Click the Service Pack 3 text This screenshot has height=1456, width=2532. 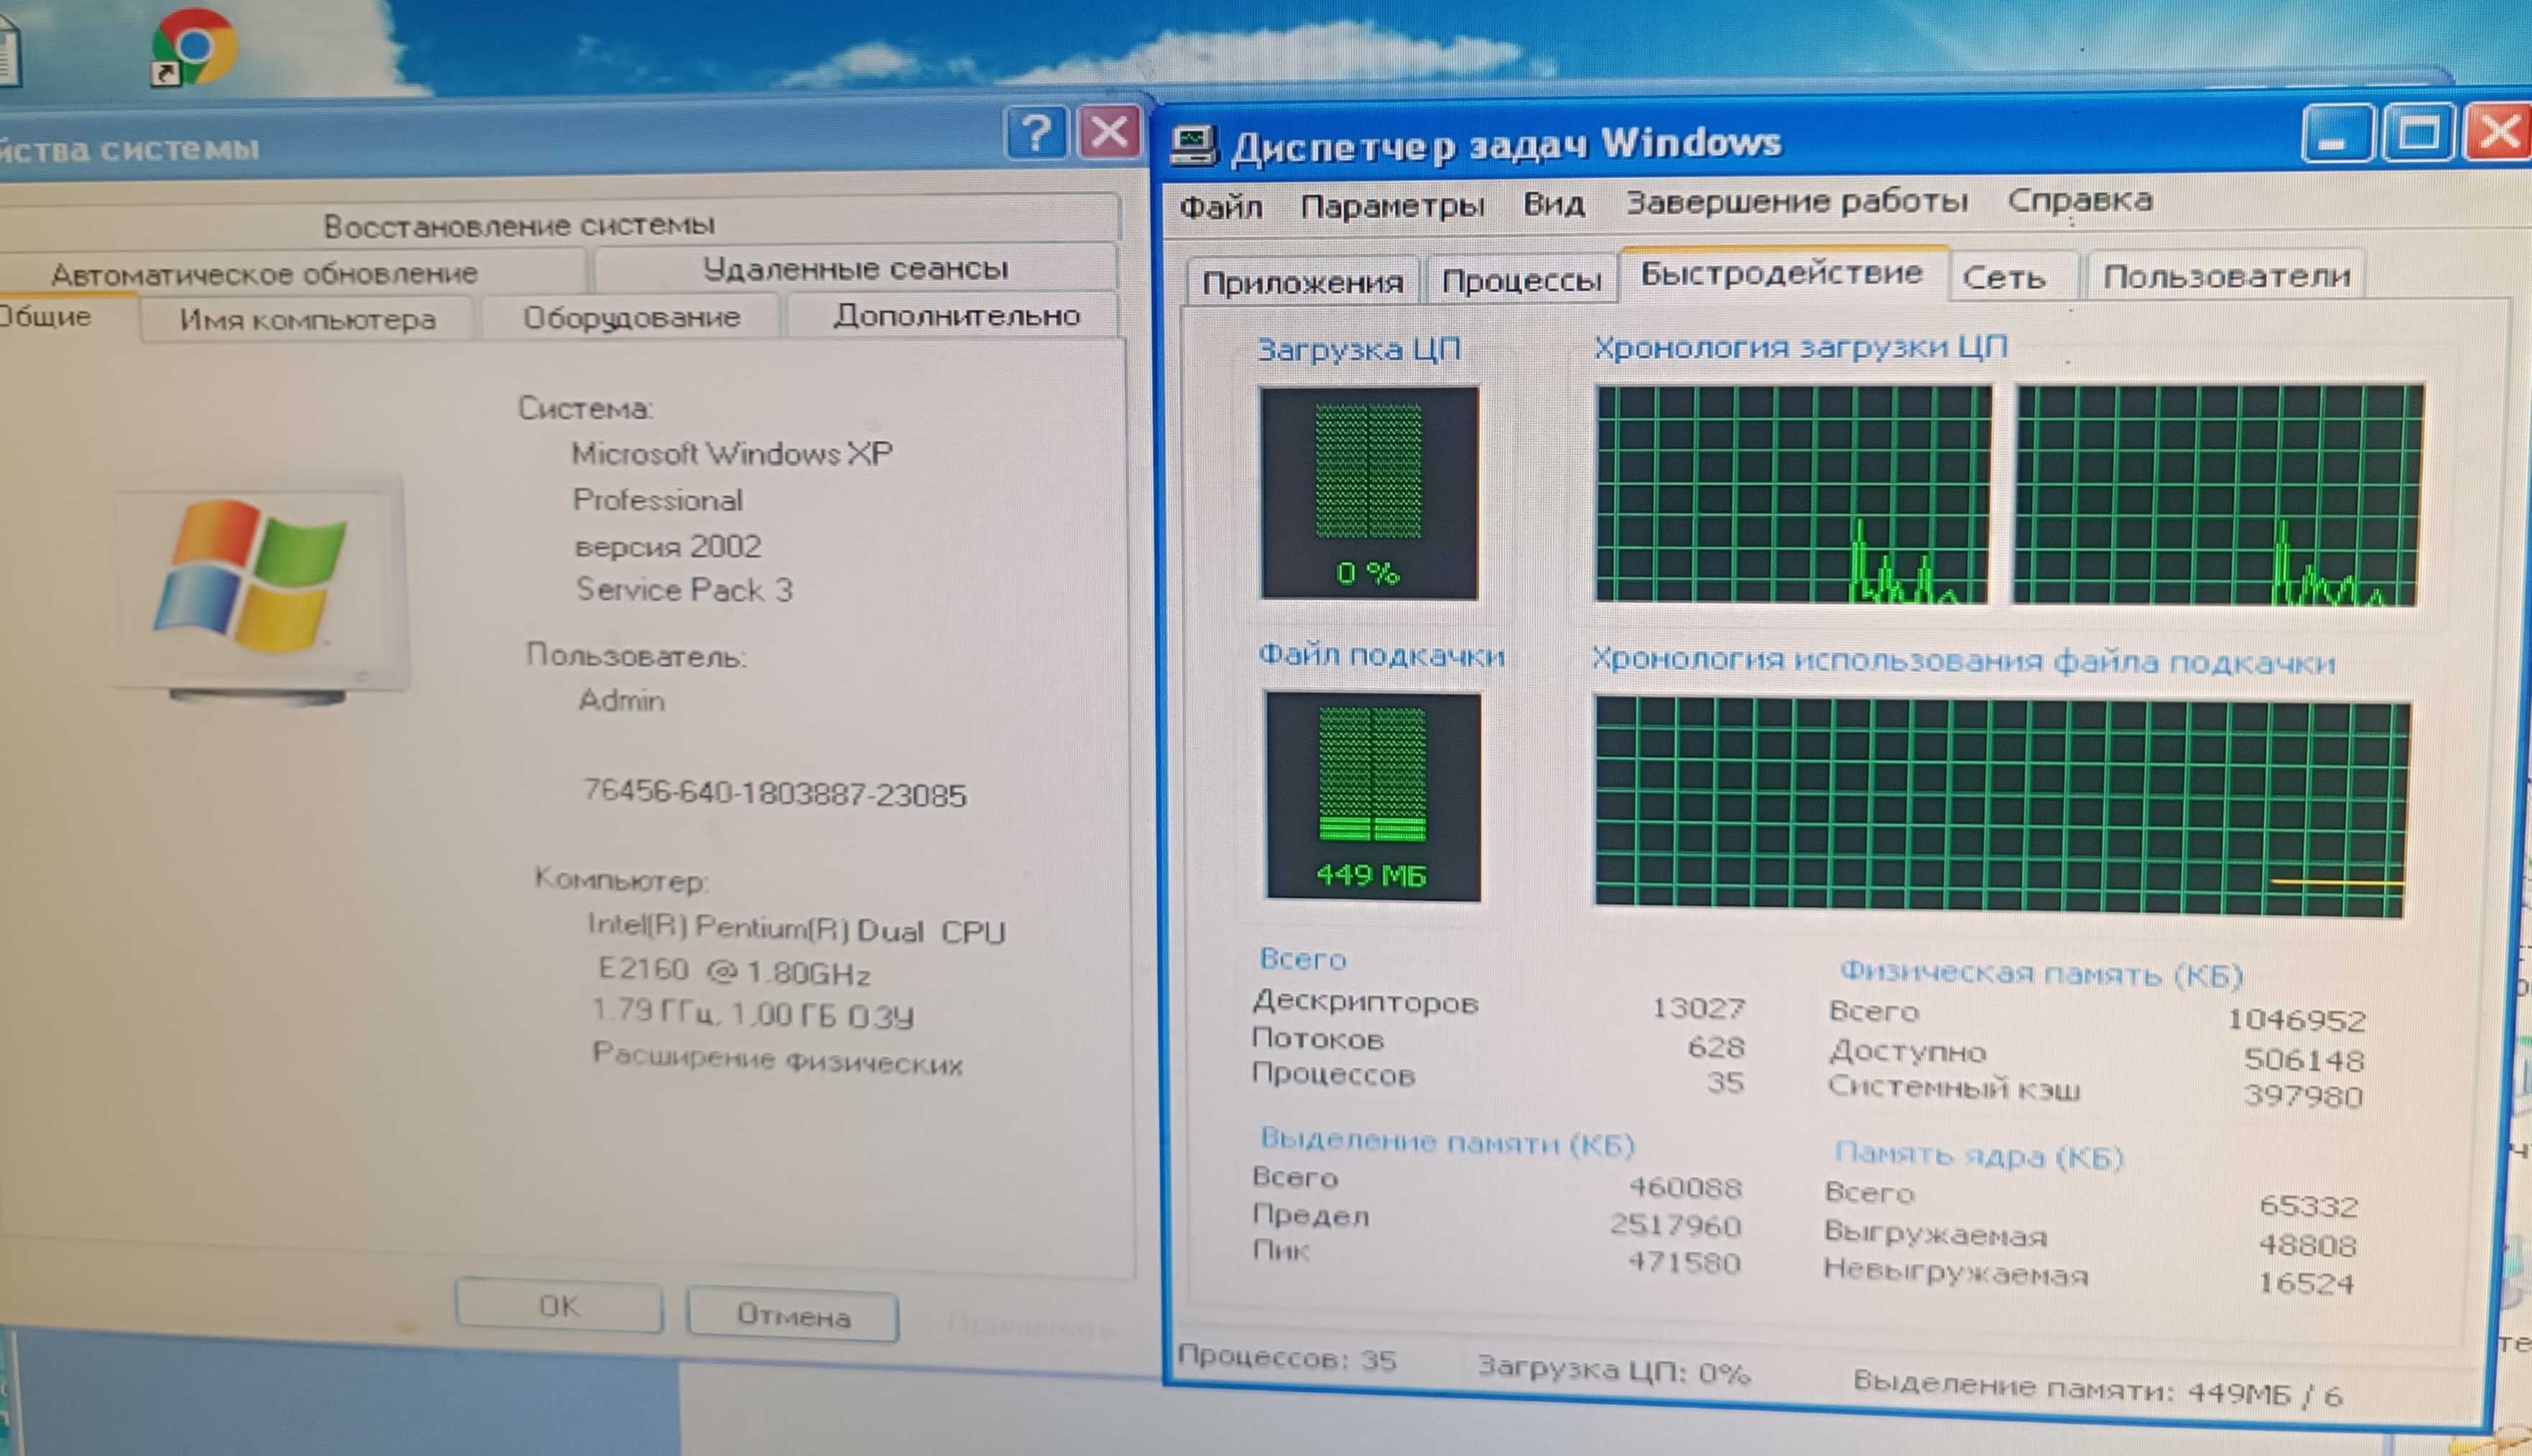point(684,590)
